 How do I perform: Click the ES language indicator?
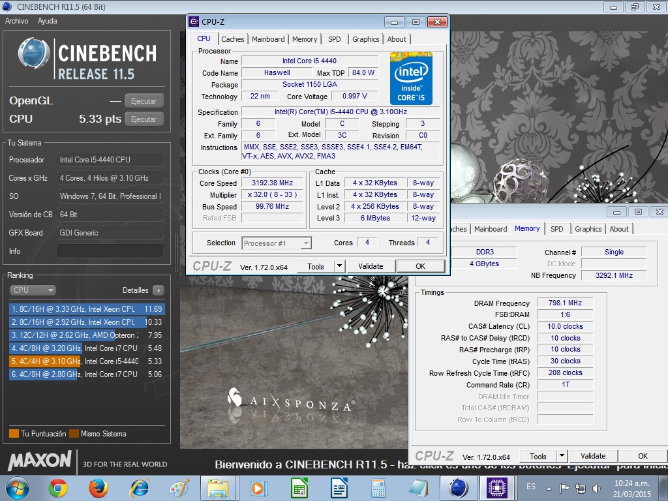coord(531,487)
